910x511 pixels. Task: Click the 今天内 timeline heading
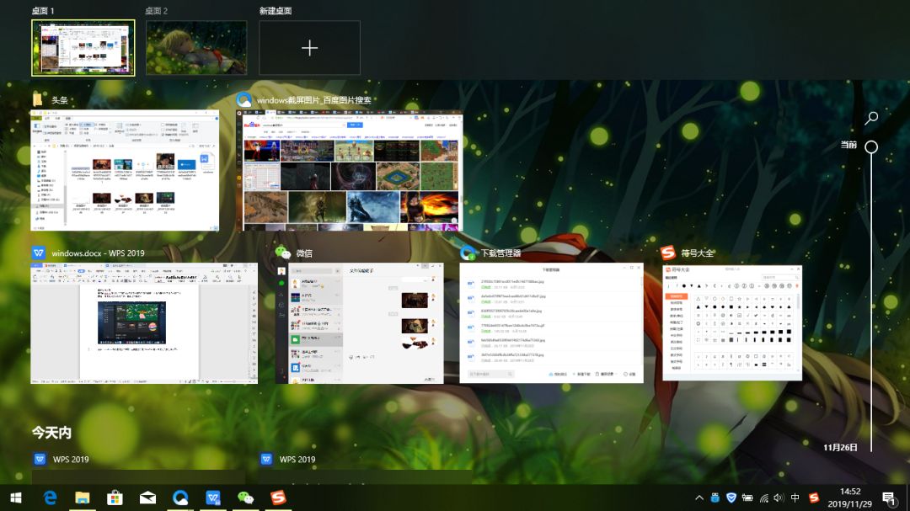point(51,432)
